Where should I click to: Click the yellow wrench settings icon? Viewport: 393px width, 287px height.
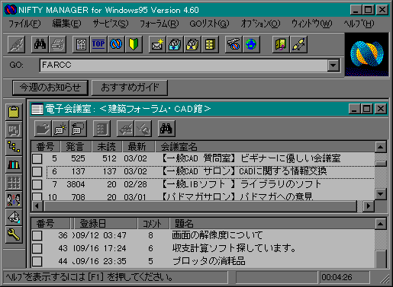[14, 235]
